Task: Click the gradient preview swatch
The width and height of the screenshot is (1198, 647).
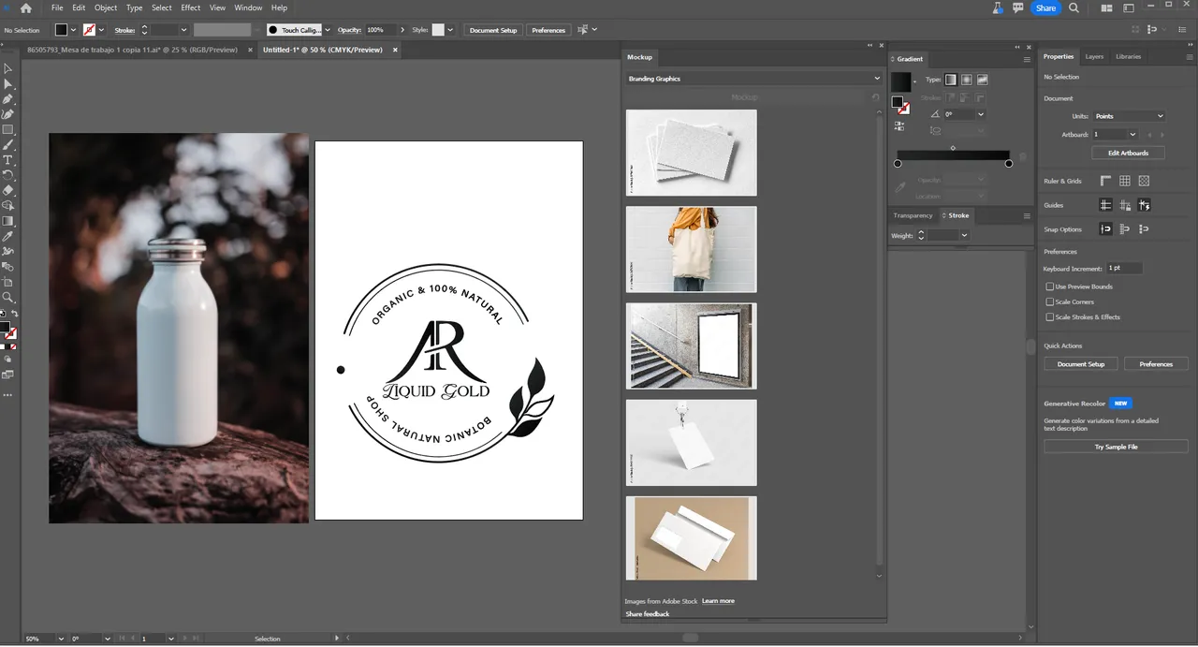Action: click(900, 81)
